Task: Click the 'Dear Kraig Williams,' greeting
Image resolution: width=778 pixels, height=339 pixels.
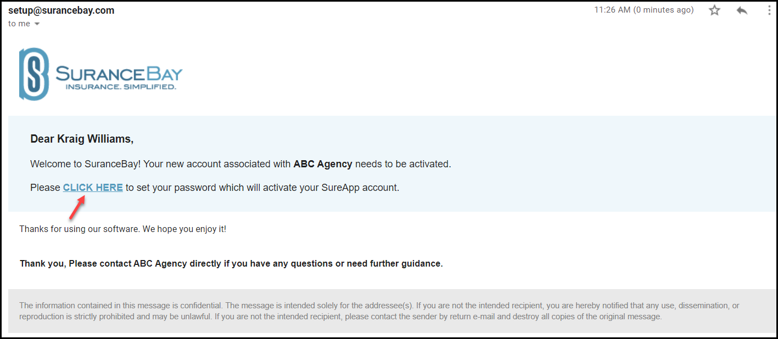Action: [x=82, y=139]
